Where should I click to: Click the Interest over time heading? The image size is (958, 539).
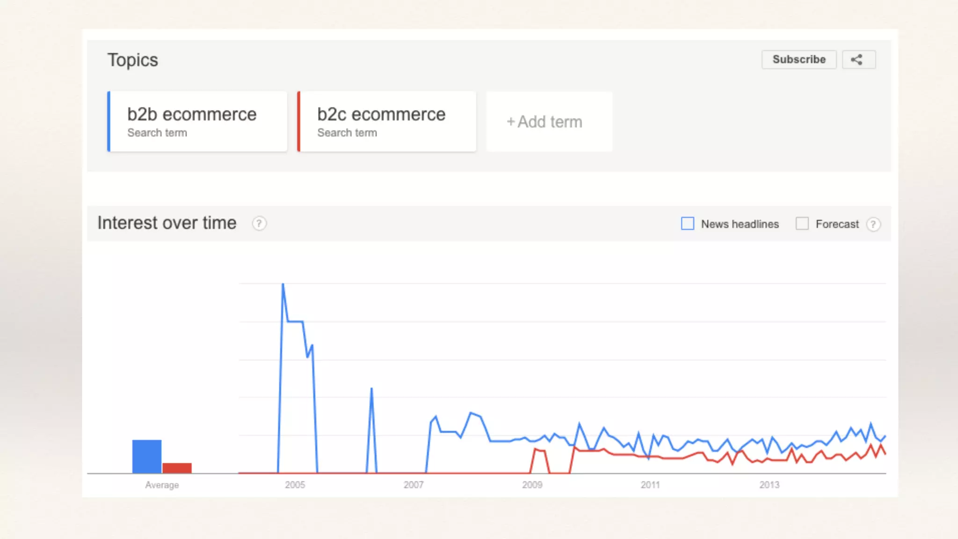click(167, 223)
